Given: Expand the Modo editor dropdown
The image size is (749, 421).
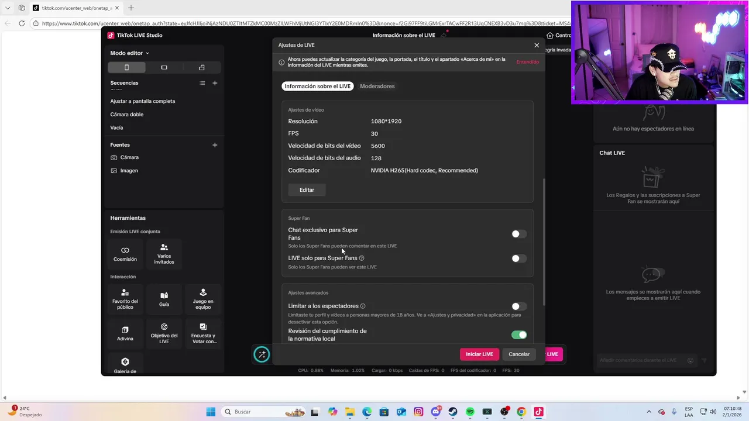Looking at the screenshot, I should tap(130, 53).
